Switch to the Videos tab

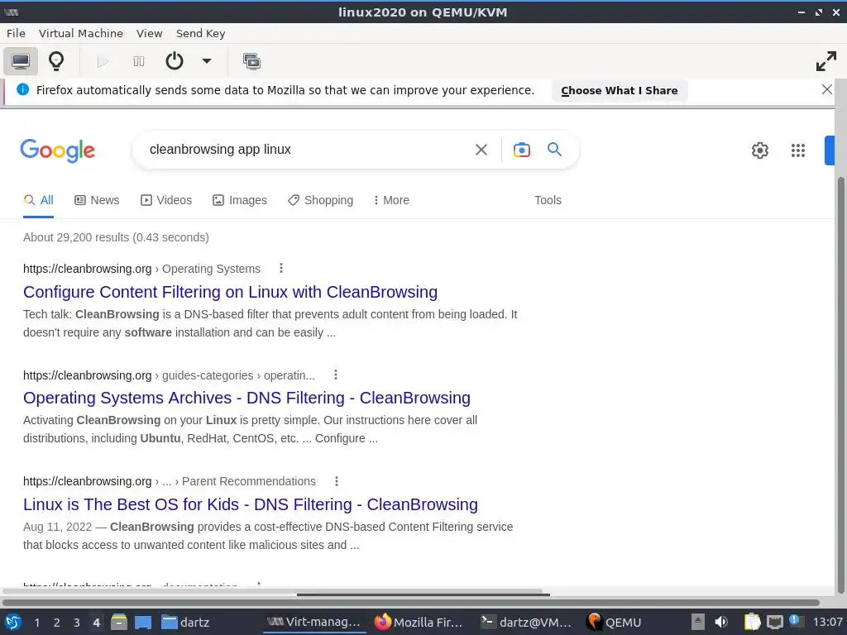(x=165, y=200)
